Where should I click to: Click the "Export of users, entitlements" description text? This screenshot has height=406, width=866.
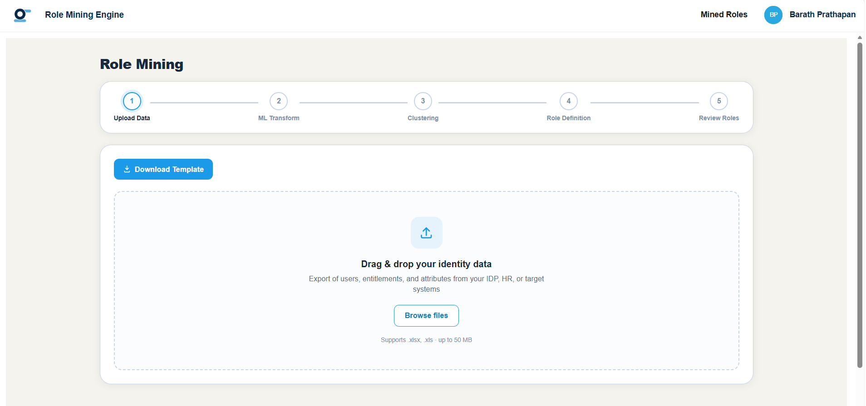click(426, 284)
